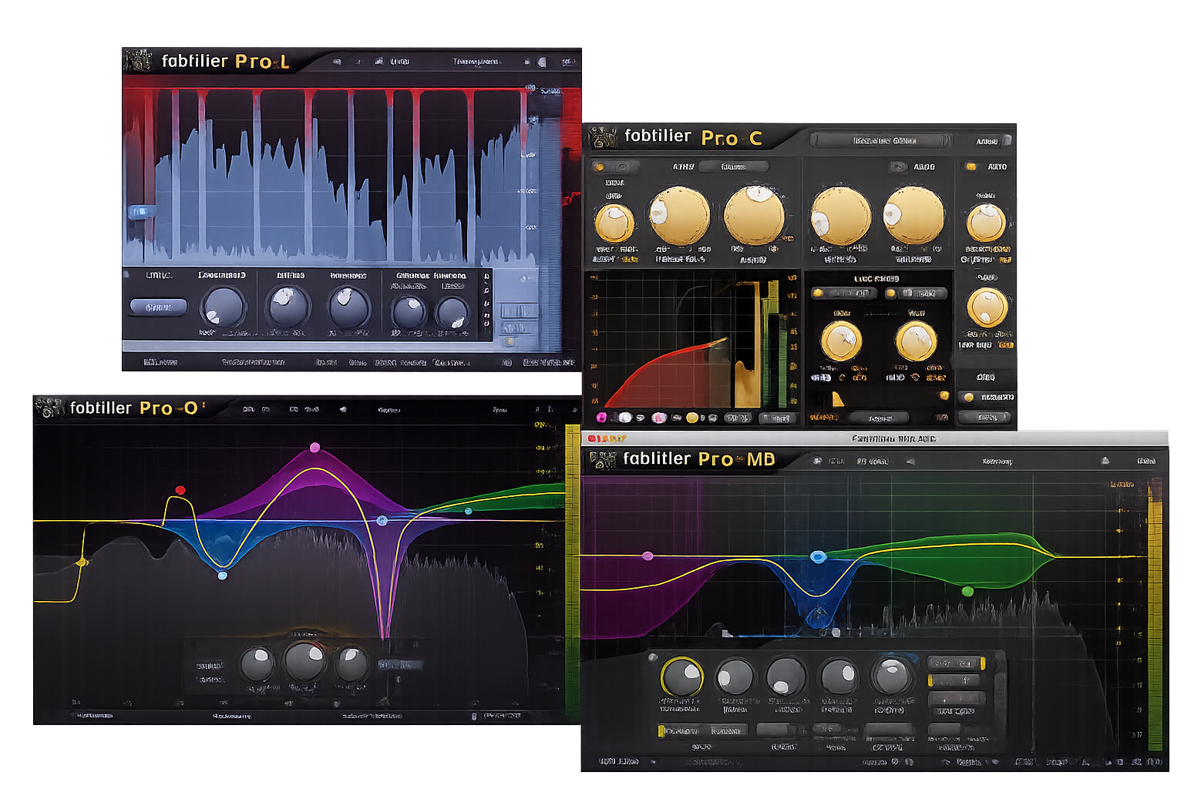Click the FabFilter logo in Pro-L window
This screenshot has width=1184, height=789.
click(x=138, y=61)
